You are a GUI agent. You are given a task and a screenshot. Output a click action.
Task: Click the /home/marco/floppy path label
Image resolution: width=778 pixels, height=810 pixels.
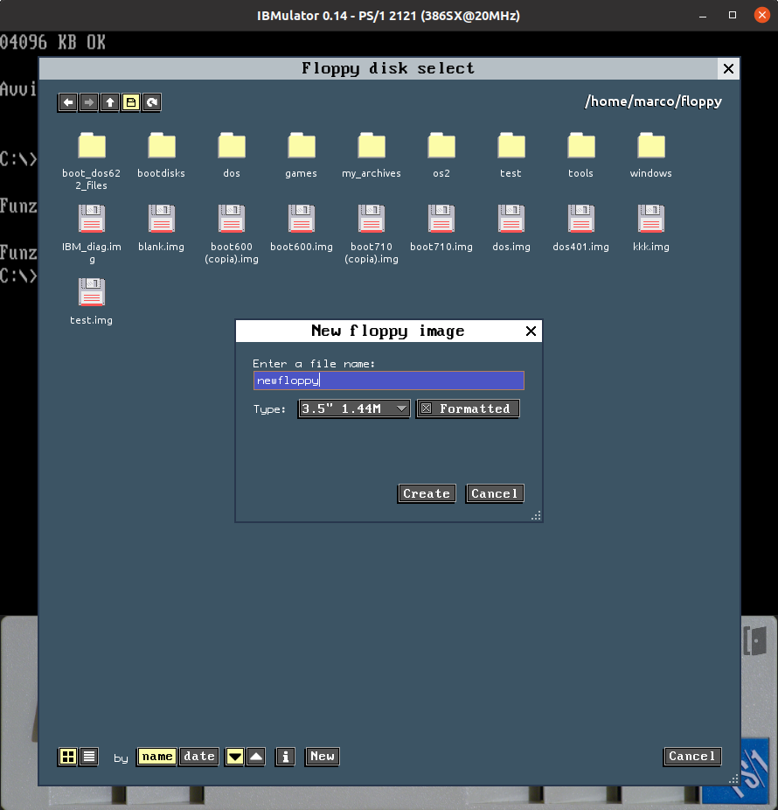point(653,101)
